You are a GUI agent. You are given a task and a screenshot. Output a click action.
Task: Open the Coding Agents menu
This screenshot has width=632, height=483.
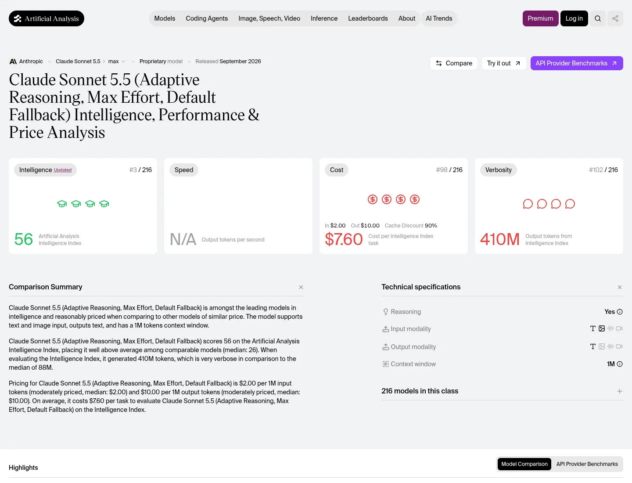[207, 18]
